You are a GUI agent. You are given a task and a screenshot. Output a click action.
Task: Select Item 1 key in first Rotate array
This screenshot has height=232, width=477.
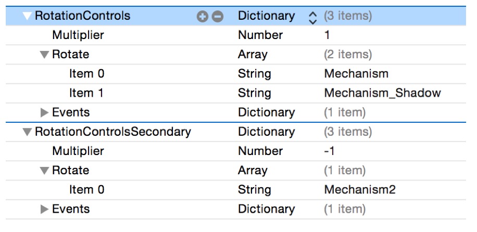point(86,93)
